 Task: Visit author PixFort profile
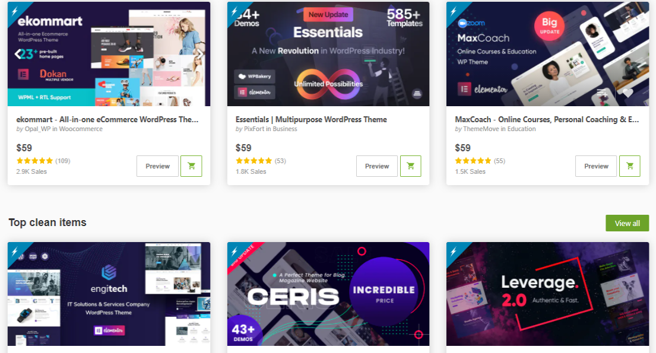(254, 129)
